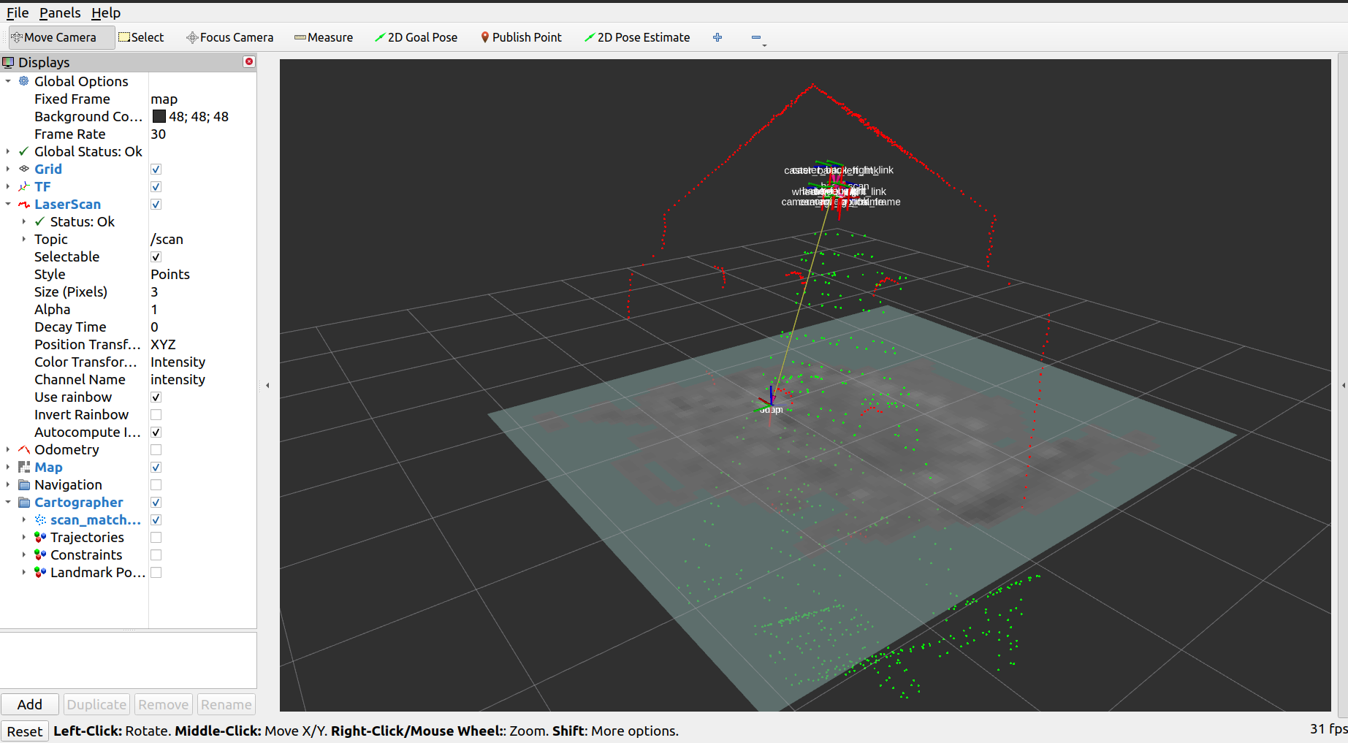Viewport: 1348px width, 743px height.
Task: Open the Background Color swatch
Action: pos(159,116)
